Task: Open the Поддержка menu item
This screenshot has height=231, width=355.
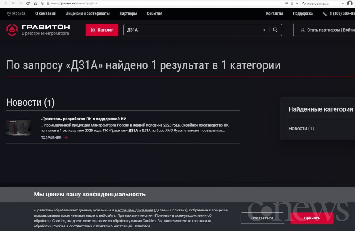Action: pyautogui.click(x=303, y=14)
